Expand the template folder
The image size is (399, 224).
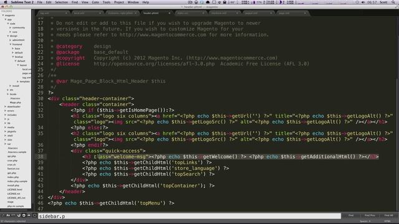pos(18,82)
